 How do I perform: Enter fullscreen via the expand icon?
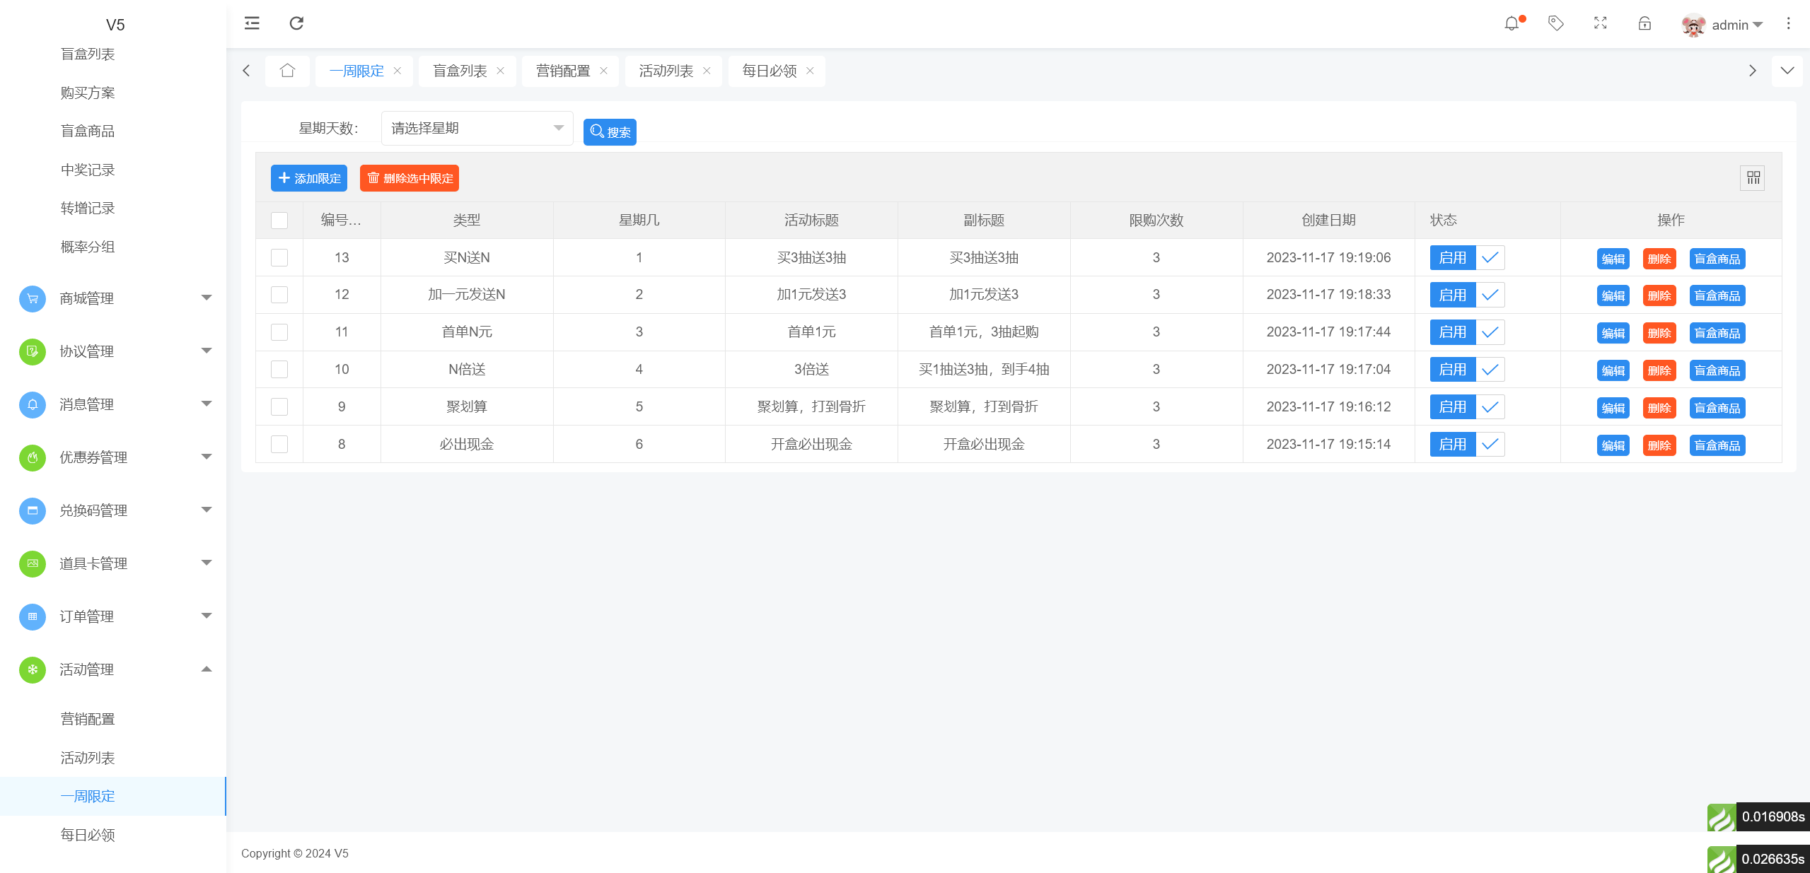tap(1601, 23)
